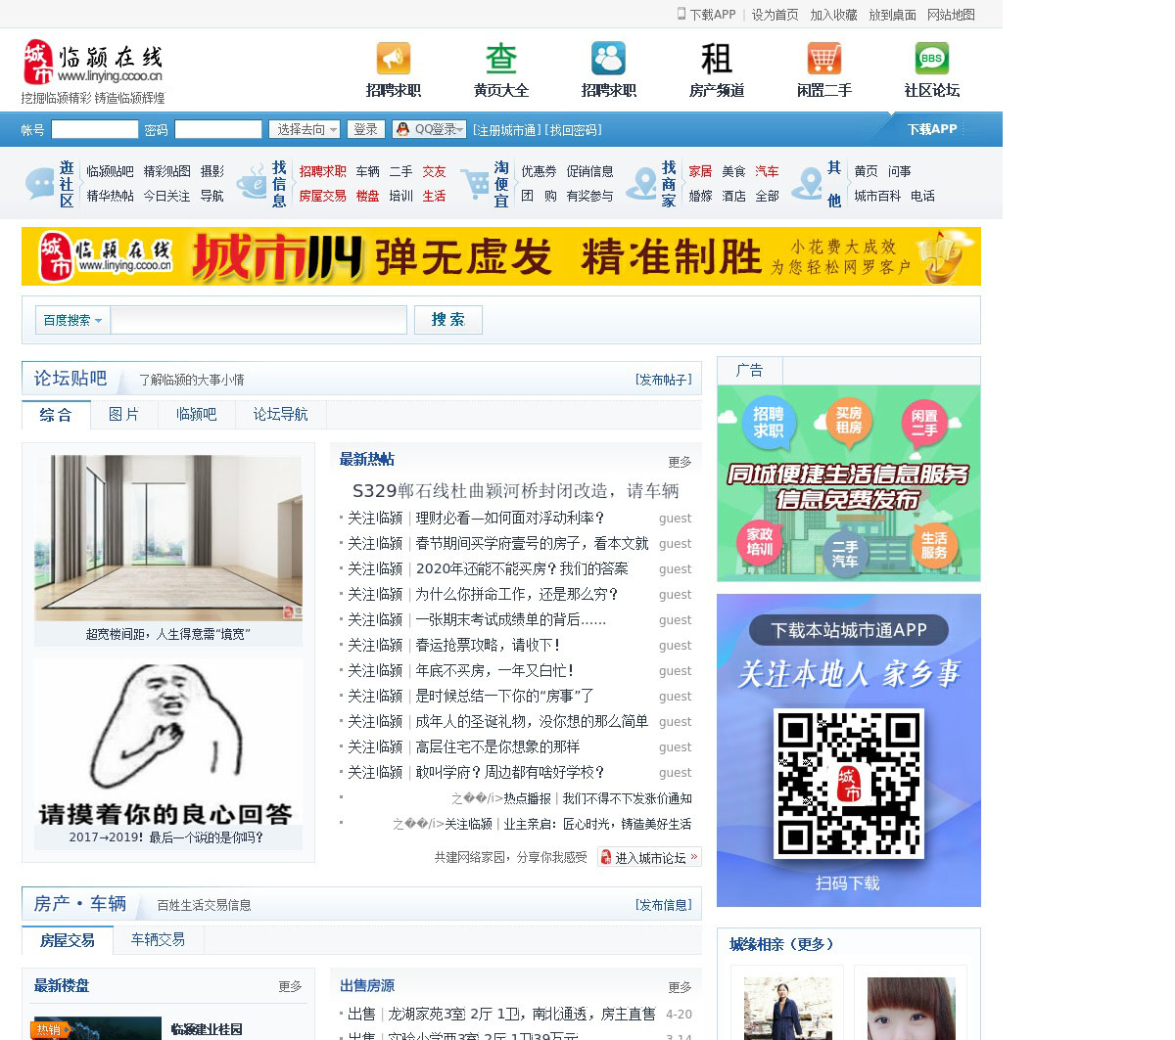Switch to the 图片 tab
The image size is (1175, 1040).
[123, 415]
